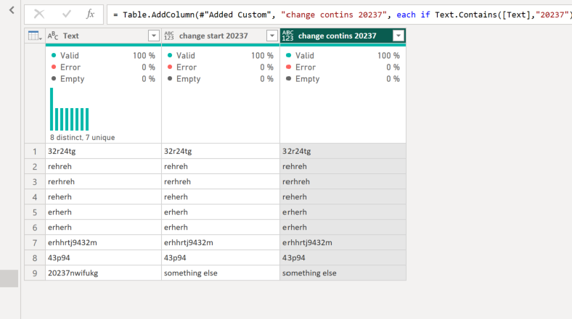Image resolution: width=572 pixels, height=319 pixels.
Task: Click the Text column distribution chart
Action: click(69, 109)
